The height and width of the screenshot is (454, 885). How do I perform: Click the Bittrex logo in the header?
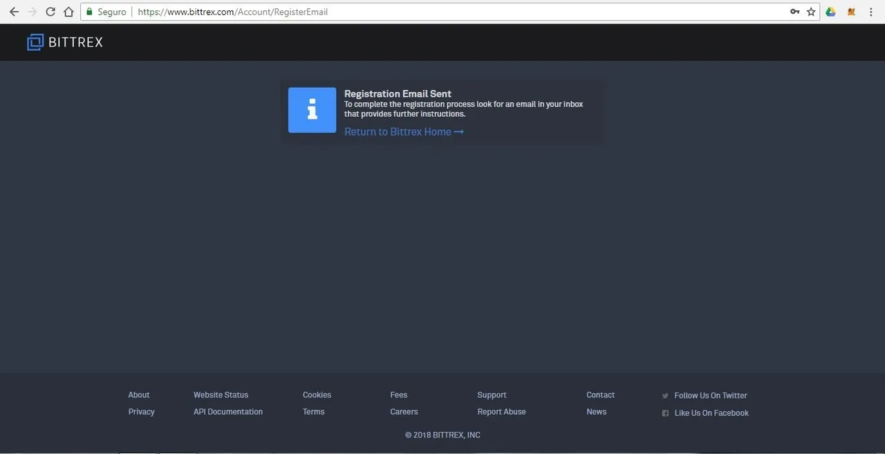click(65, 42)
